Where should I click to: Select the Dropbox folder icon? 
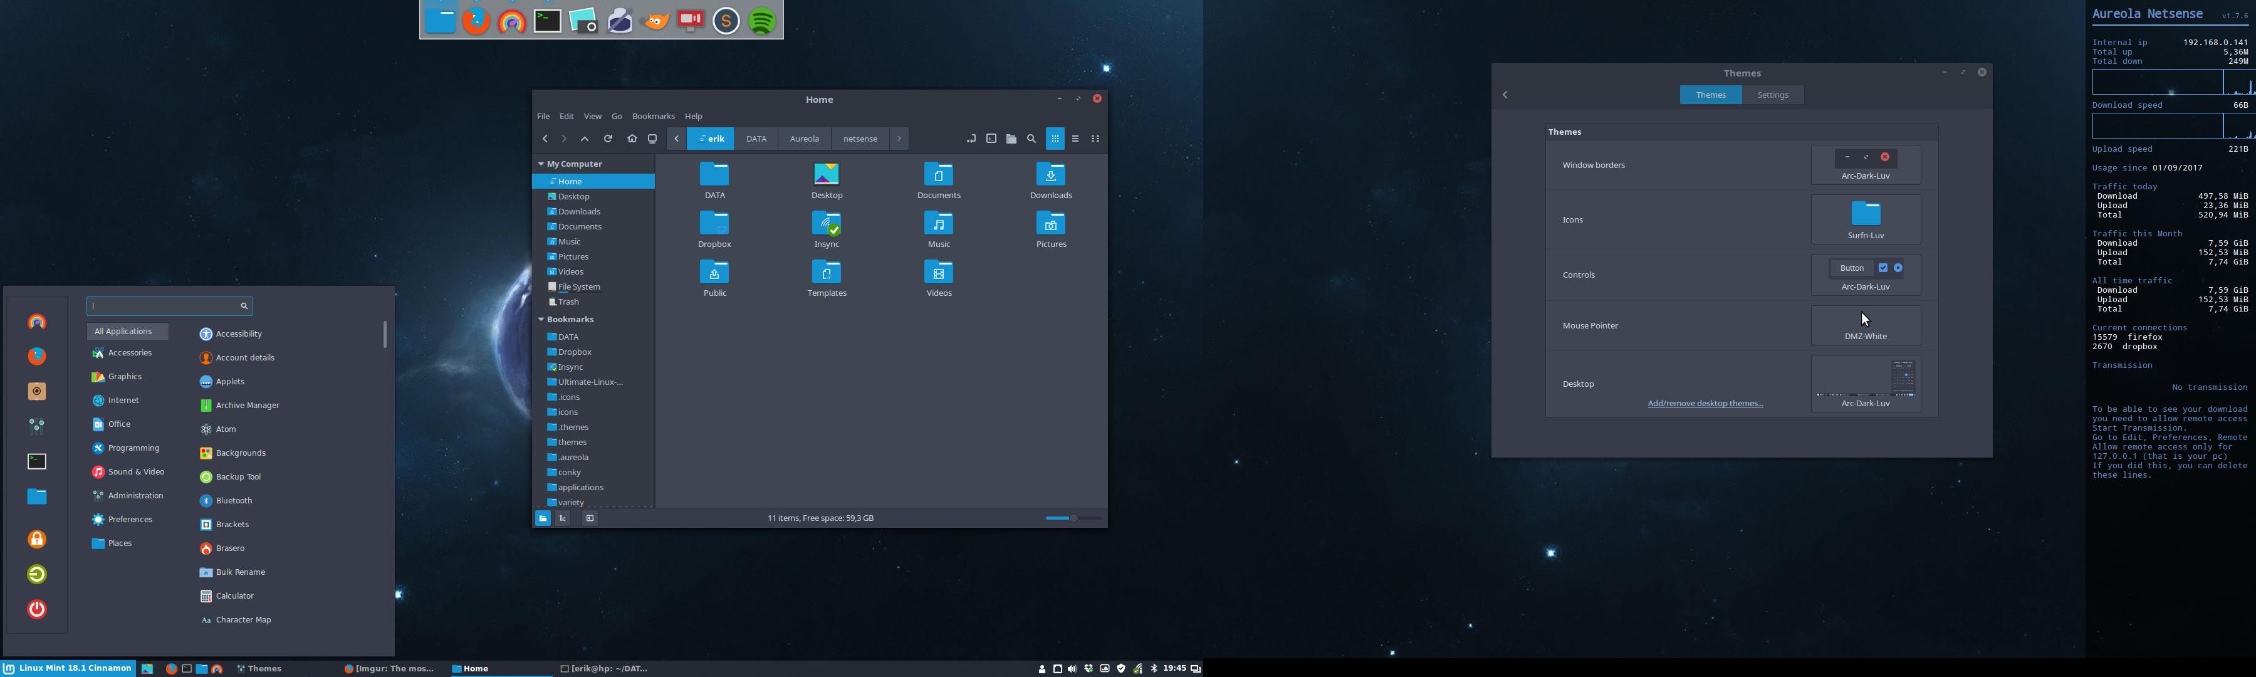(714, 223)
